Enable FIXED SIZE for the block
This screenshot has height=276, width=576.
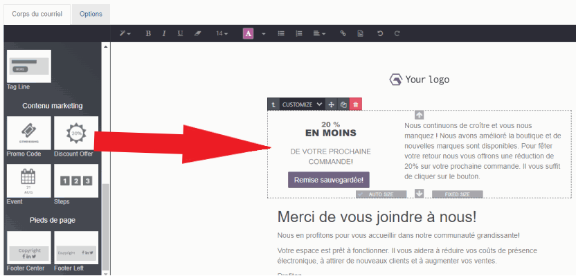(x=458, y=194)
